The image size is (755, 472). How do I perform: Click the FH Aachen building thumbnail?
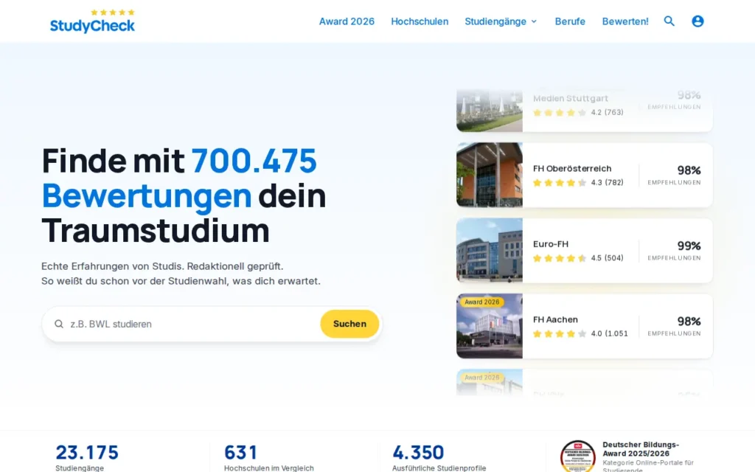490,326
